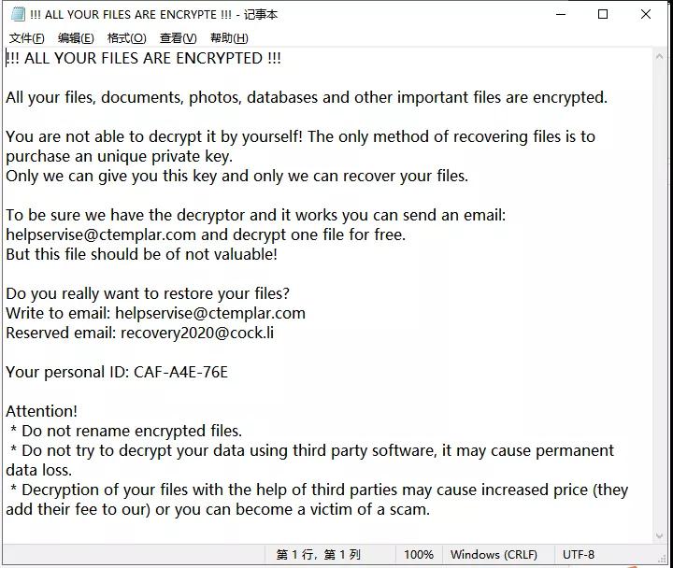Image resolution: width=673 pixels, height=568 pixels.
Task: Click the UTF-8 encoding status field
Action: pos(579,555)
